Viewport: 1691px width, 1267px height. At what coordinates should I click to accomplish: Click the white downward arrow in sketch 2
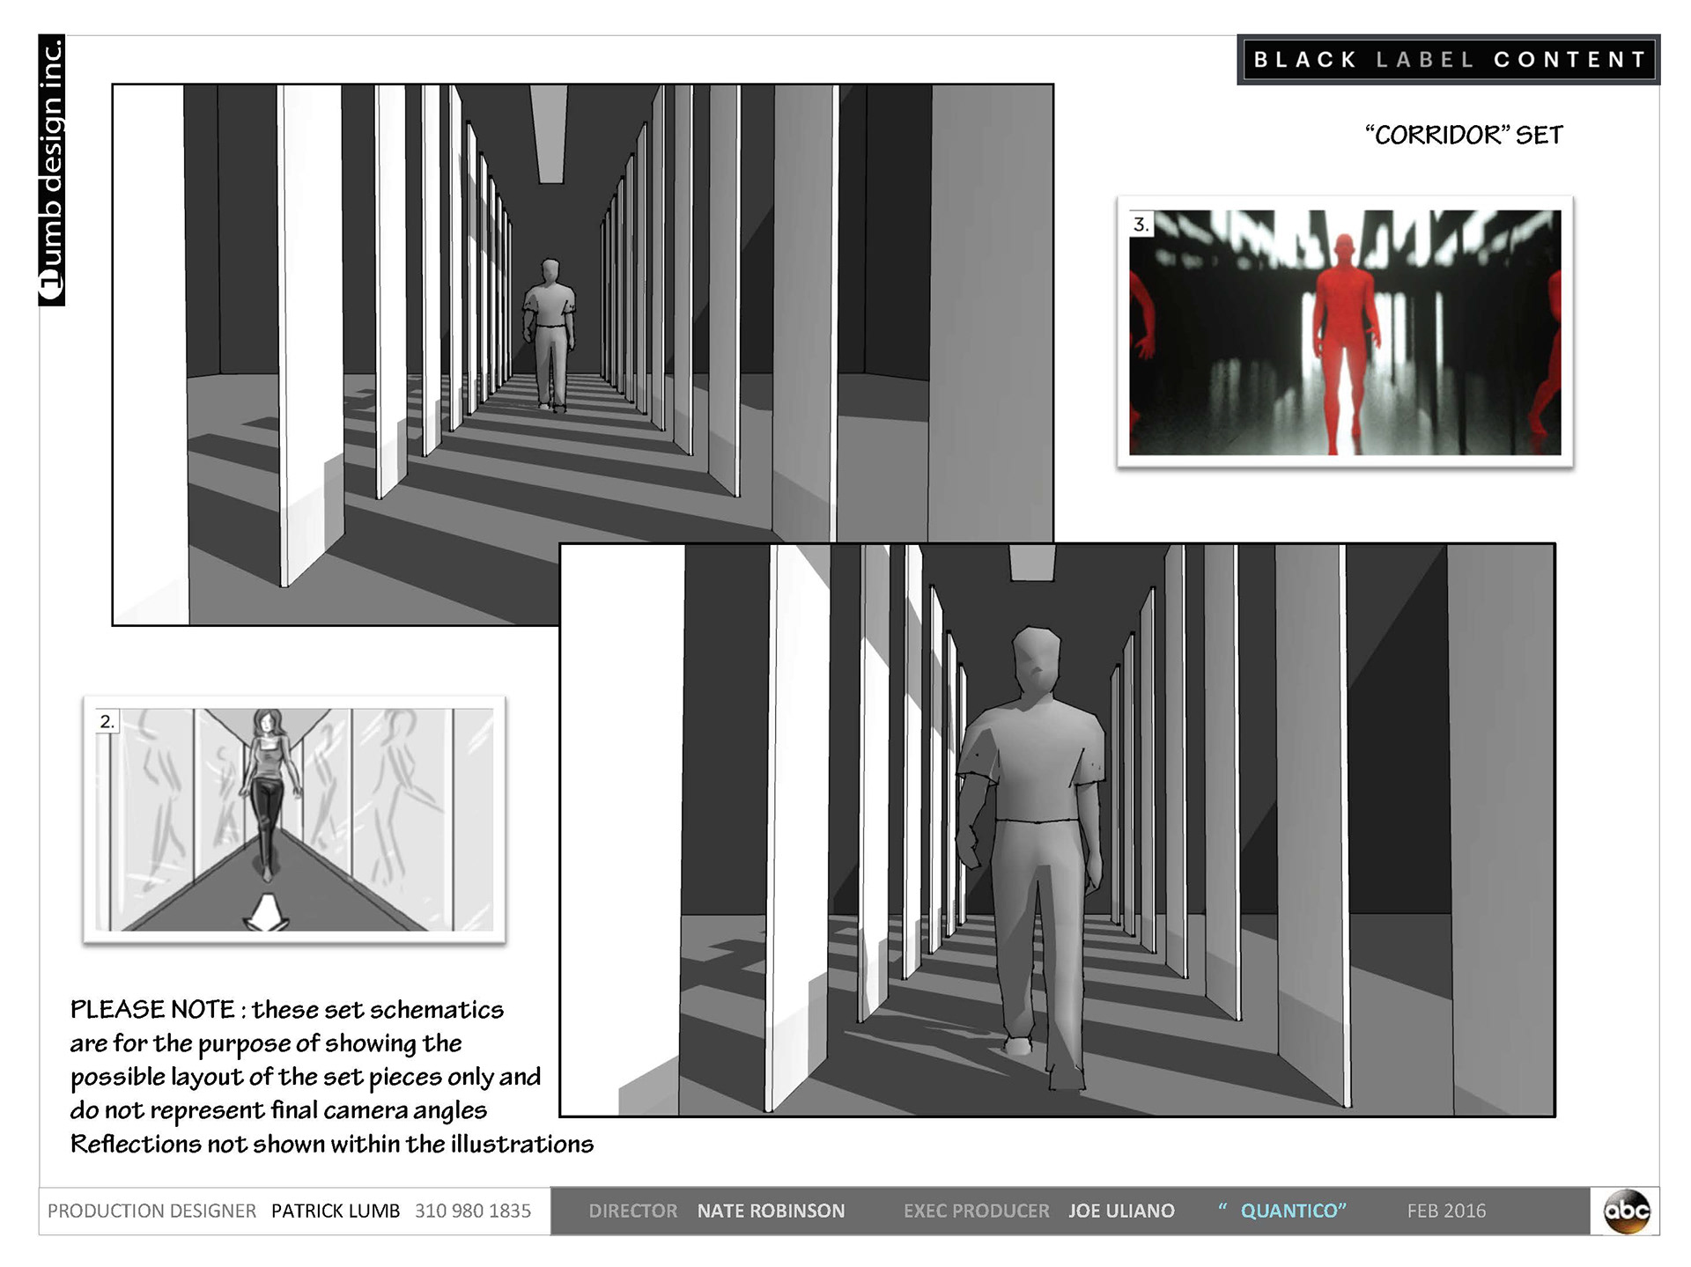click(266, 912)
